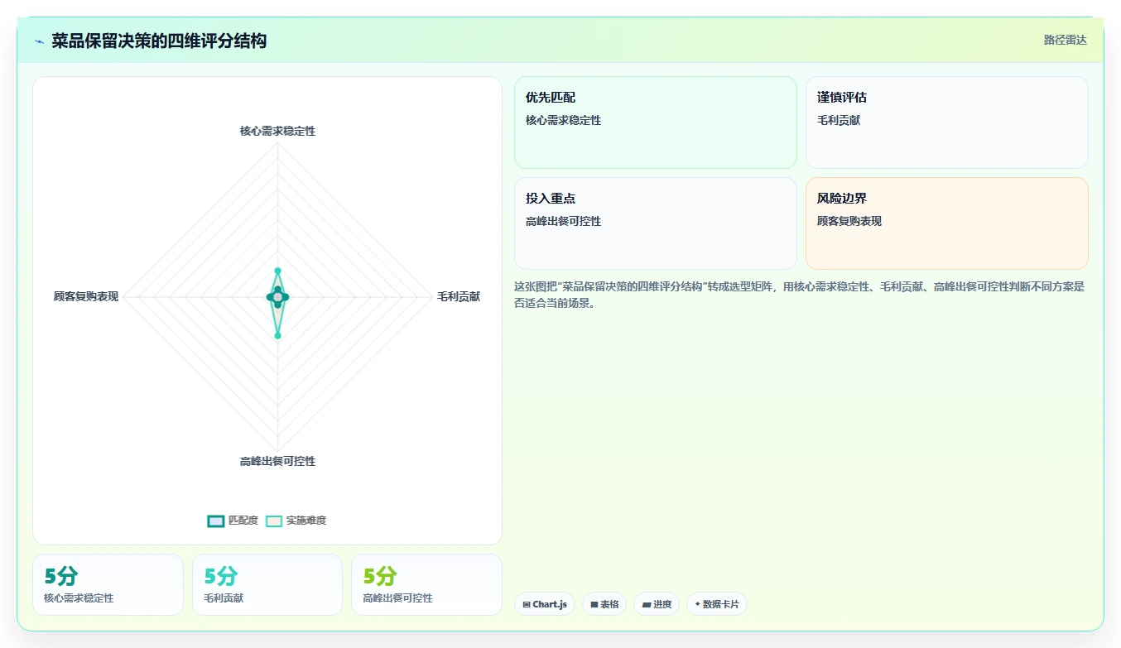This screenshot has height=648, width=1121.
Task: Click the dark 匹配度 cluster at radar center
Action: (x=278, y=297)
